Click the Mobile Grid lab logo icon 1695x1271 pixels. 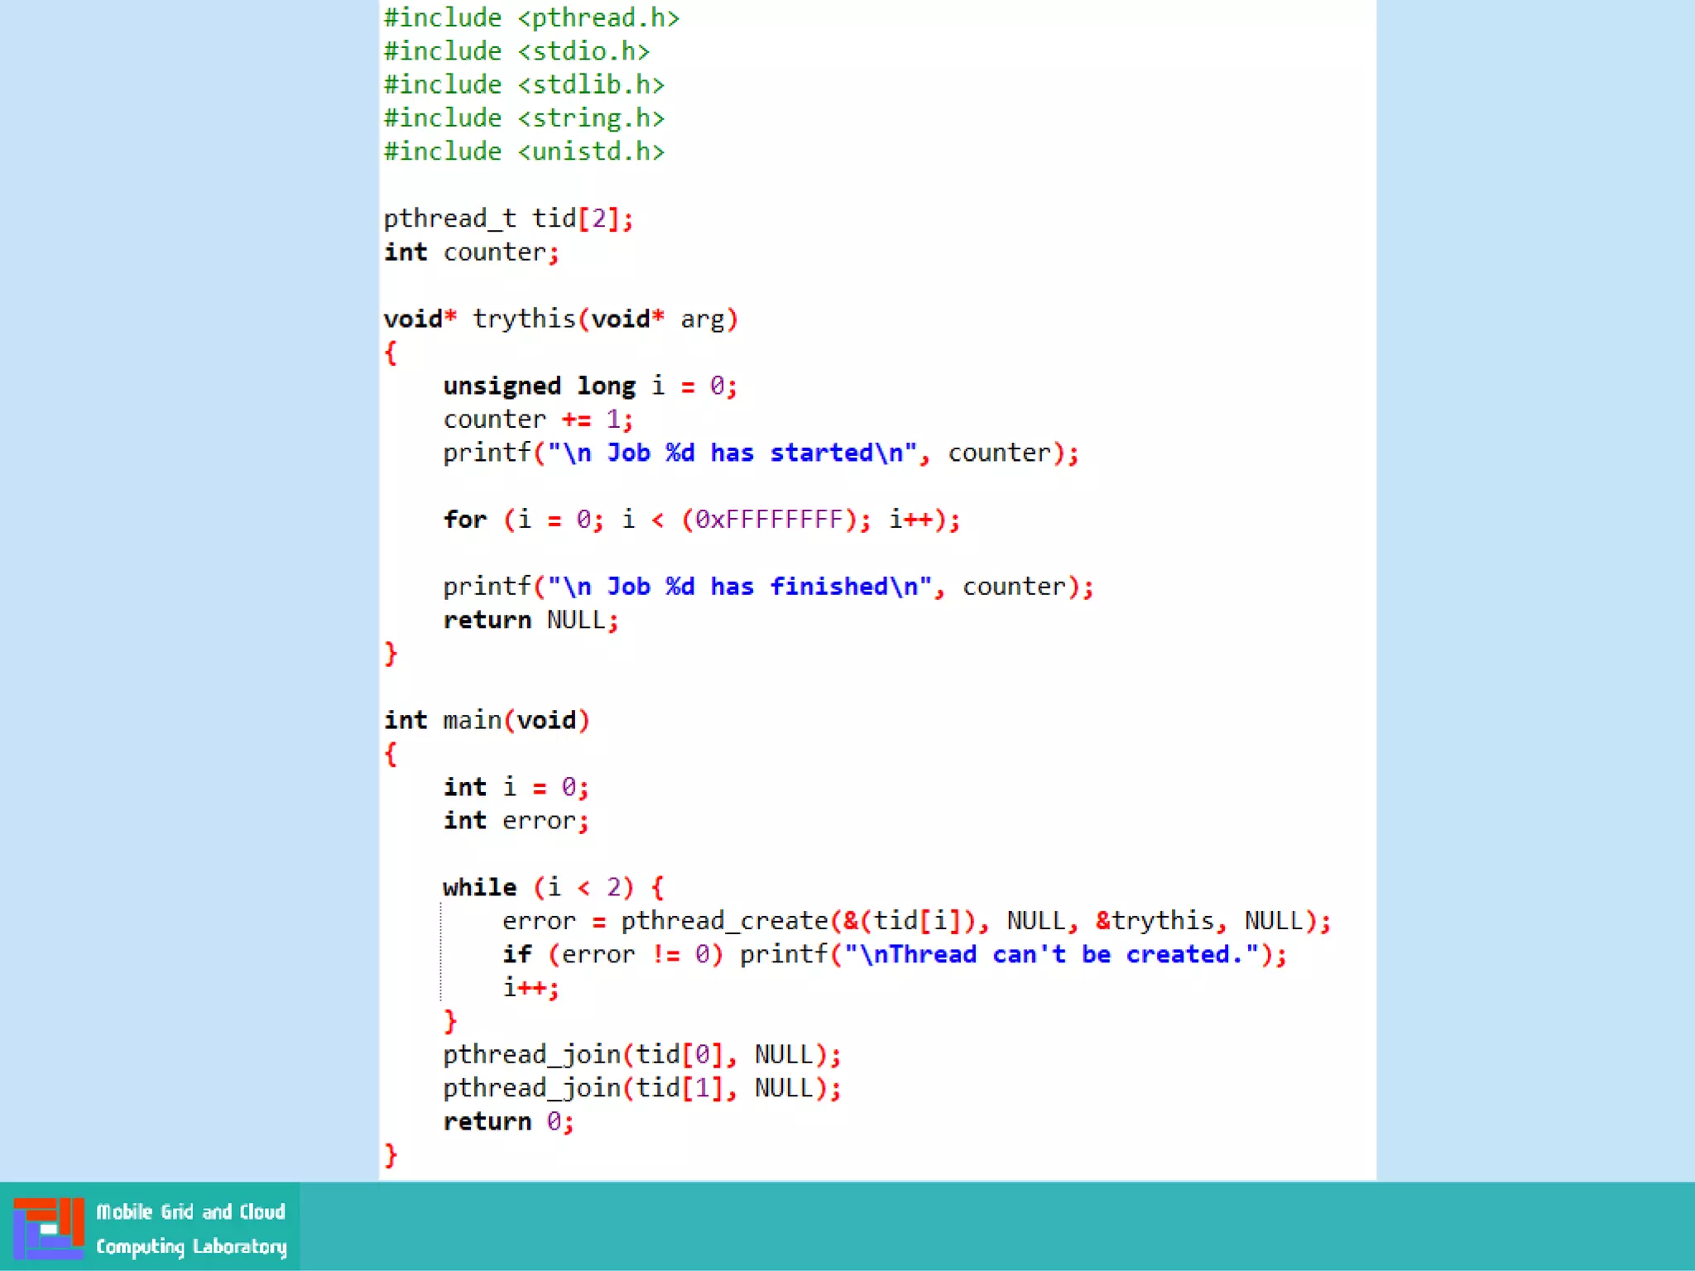tap(48, 1227)
